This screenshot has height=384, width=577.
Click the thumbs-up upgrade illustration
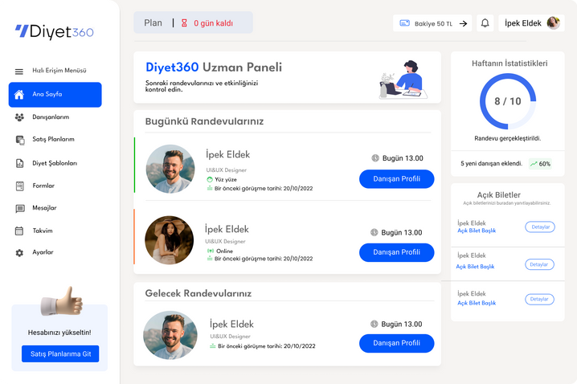tap(62, 301)
